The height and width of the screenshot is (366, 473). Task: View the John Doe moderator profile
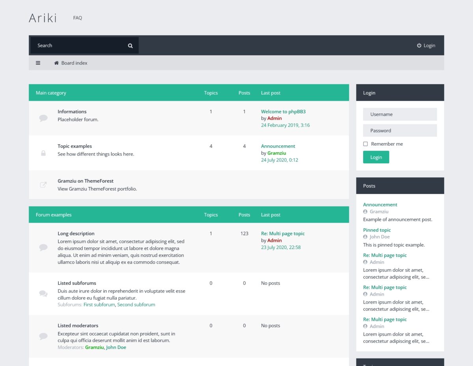[x=116, y=347]
